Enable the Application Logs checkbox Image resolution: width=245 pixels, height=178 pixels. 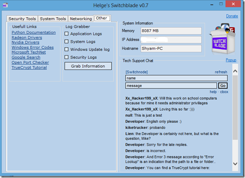point(66,34)
